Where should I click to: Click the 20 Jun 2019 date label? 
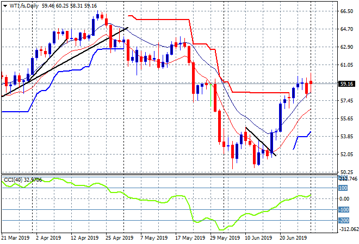point(293,238)
